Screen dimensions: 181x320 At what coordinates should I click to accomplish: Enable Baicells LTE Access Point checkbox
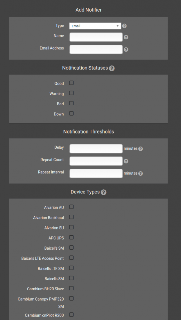(x=71, y=258)
